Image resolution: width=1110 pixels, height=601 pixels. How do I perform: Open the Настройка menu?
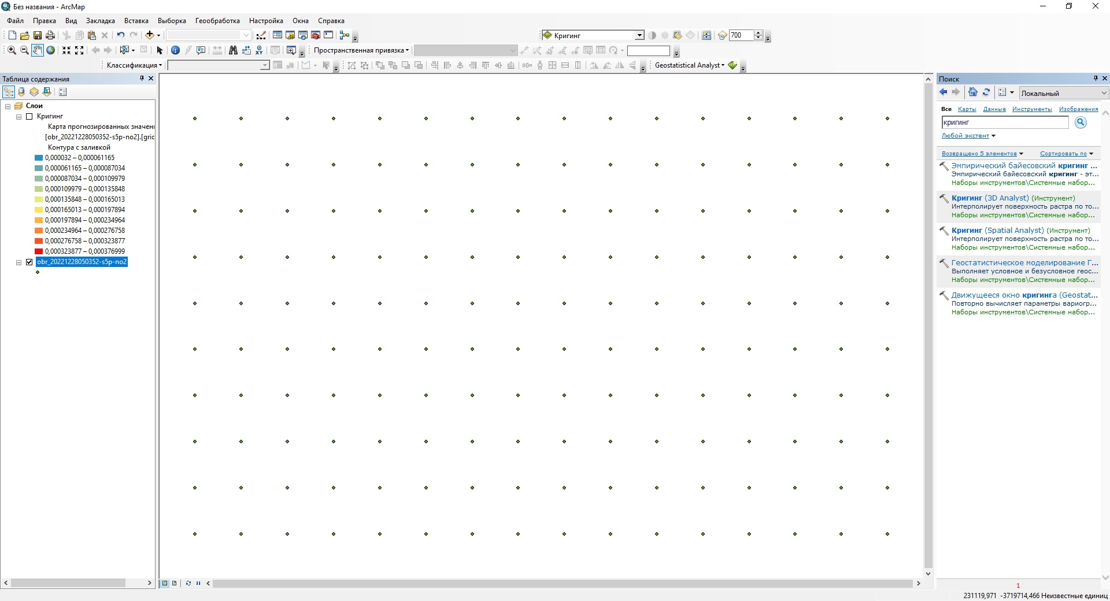266,21
